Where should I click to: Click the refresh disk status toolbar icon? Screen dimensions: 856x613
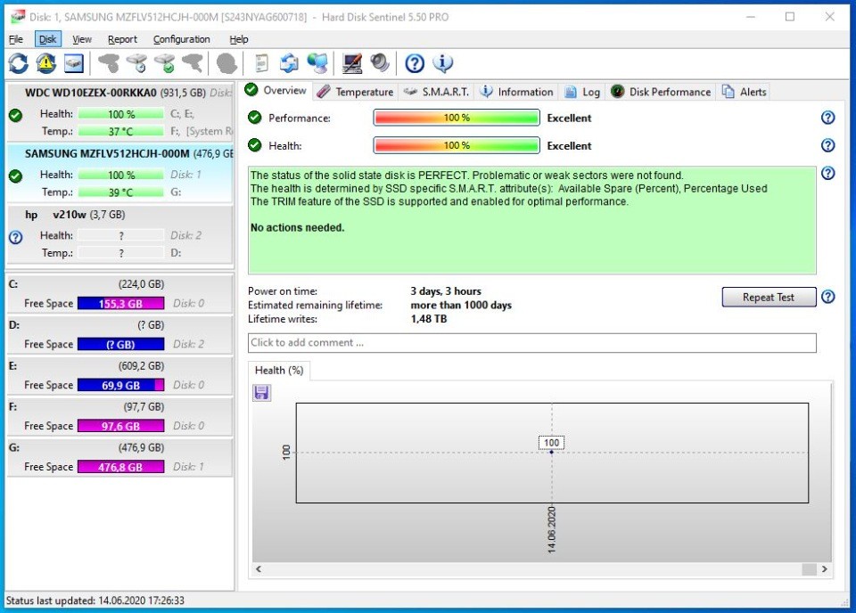18,63
